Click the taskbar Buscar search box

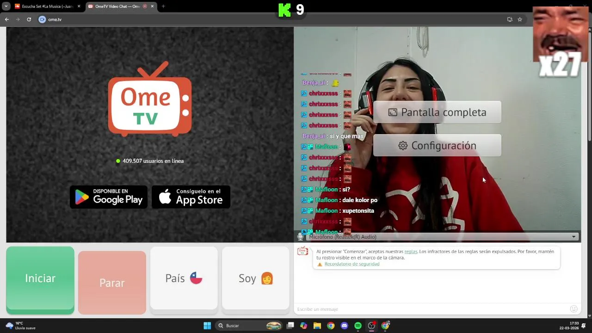249,326
